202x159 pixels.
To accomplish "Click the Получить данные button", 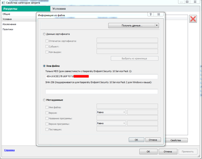I will (x=132, y=25).
